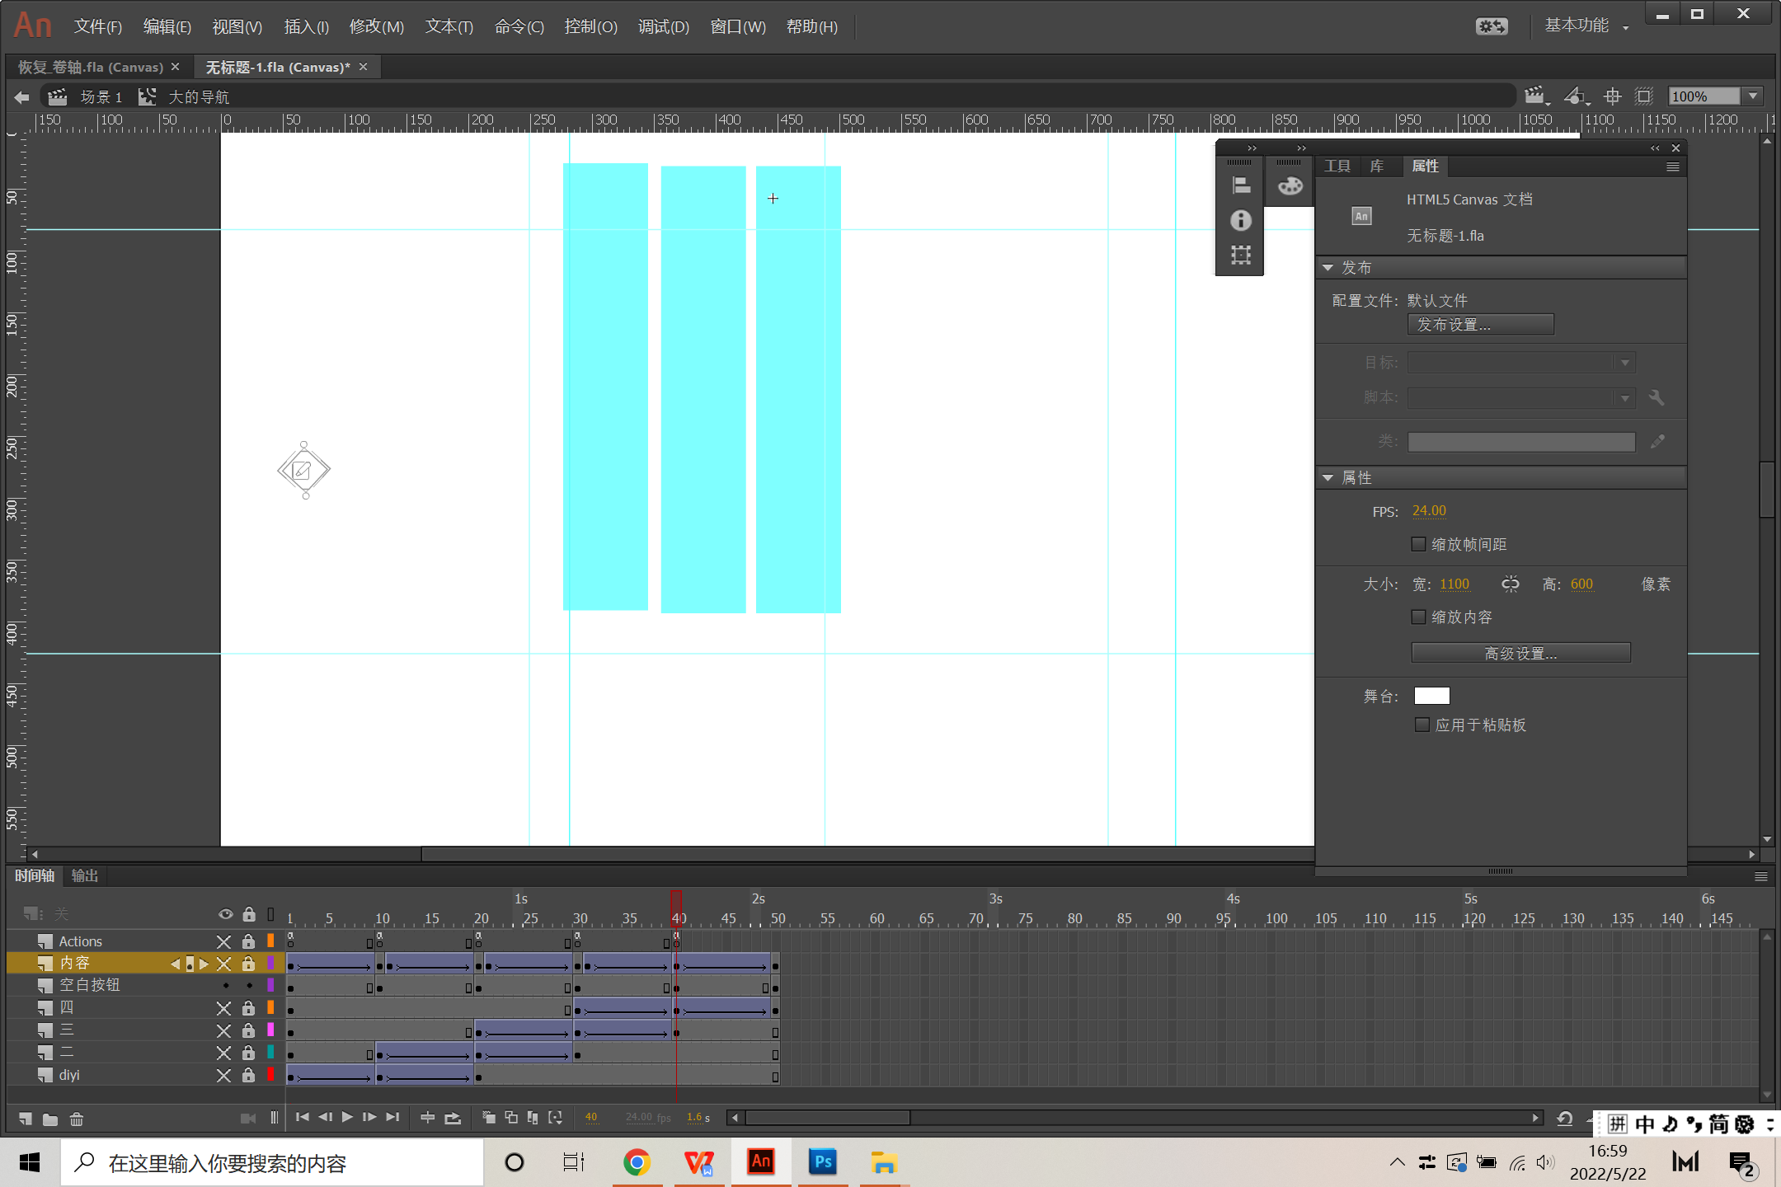
Task: Open the Color palette panel icon
Action: pos(1290,185)
